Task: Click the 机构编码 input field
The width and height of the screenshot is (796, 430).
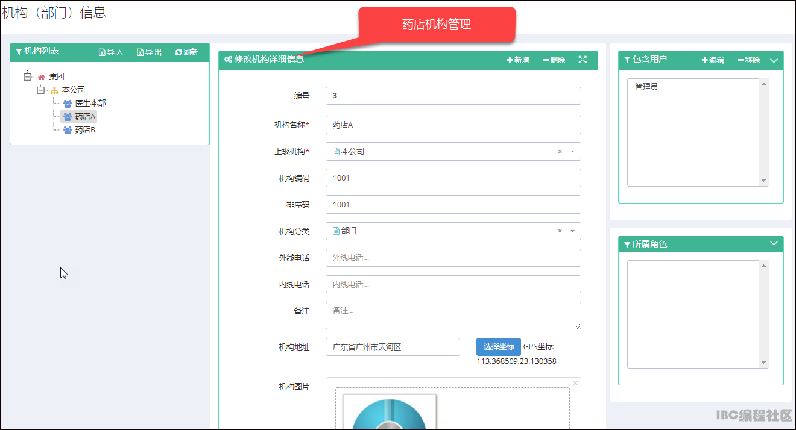Action: pyautogui.click(x=453, y=178)
